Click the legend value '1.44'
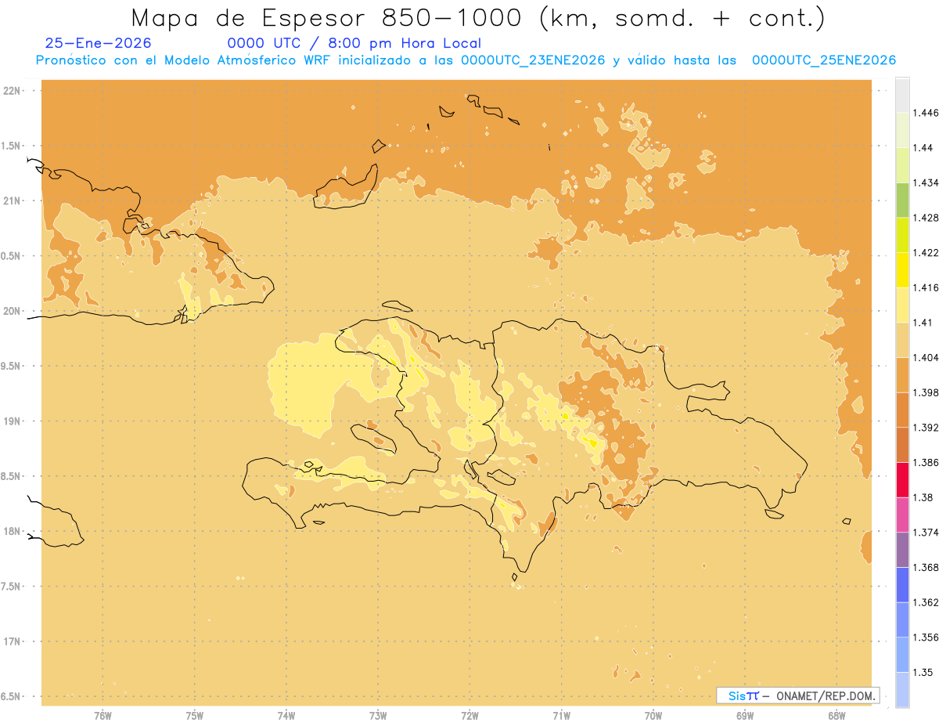 (x=923, y=147)
